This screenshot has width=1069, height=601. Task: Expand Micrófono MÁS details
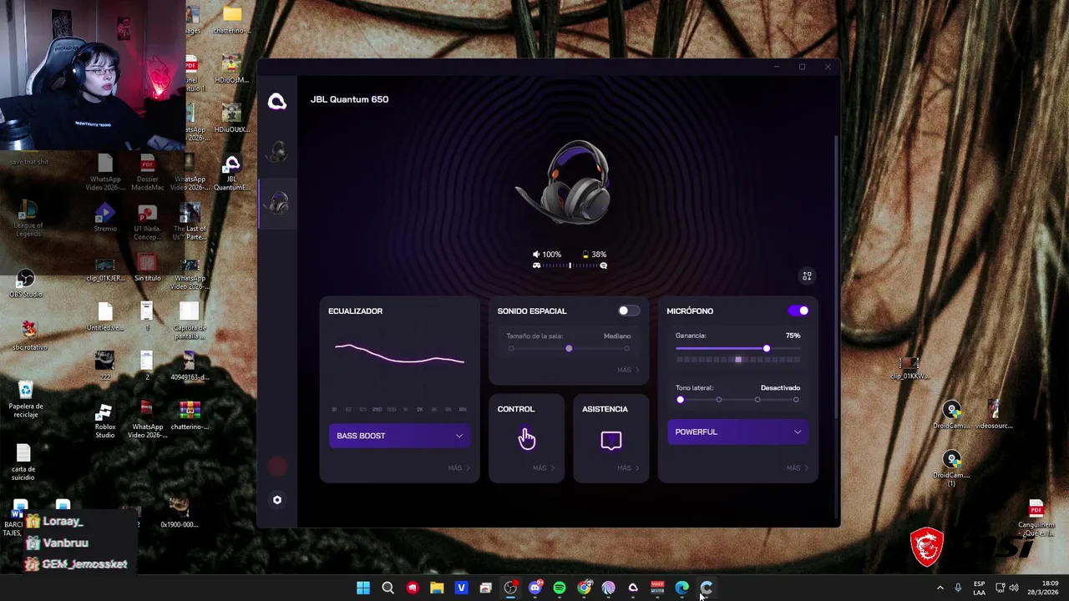[x=797, y=467]
